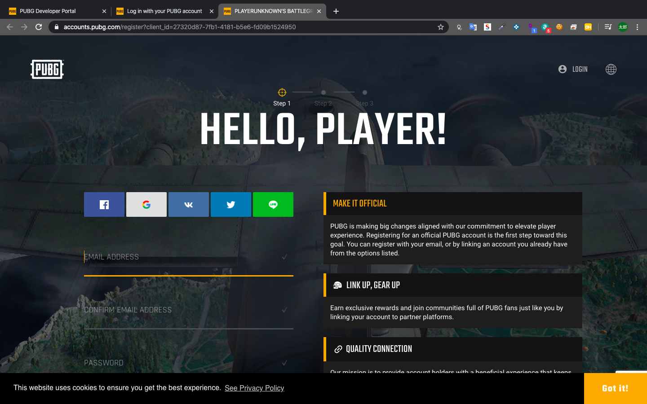Use the green LINE sign-up button
647x404 pixels.
click(x=273, y=205)
